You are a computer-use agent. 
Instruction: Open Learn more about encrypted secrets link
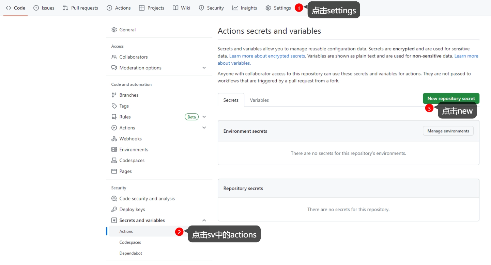tap(267, 56)
